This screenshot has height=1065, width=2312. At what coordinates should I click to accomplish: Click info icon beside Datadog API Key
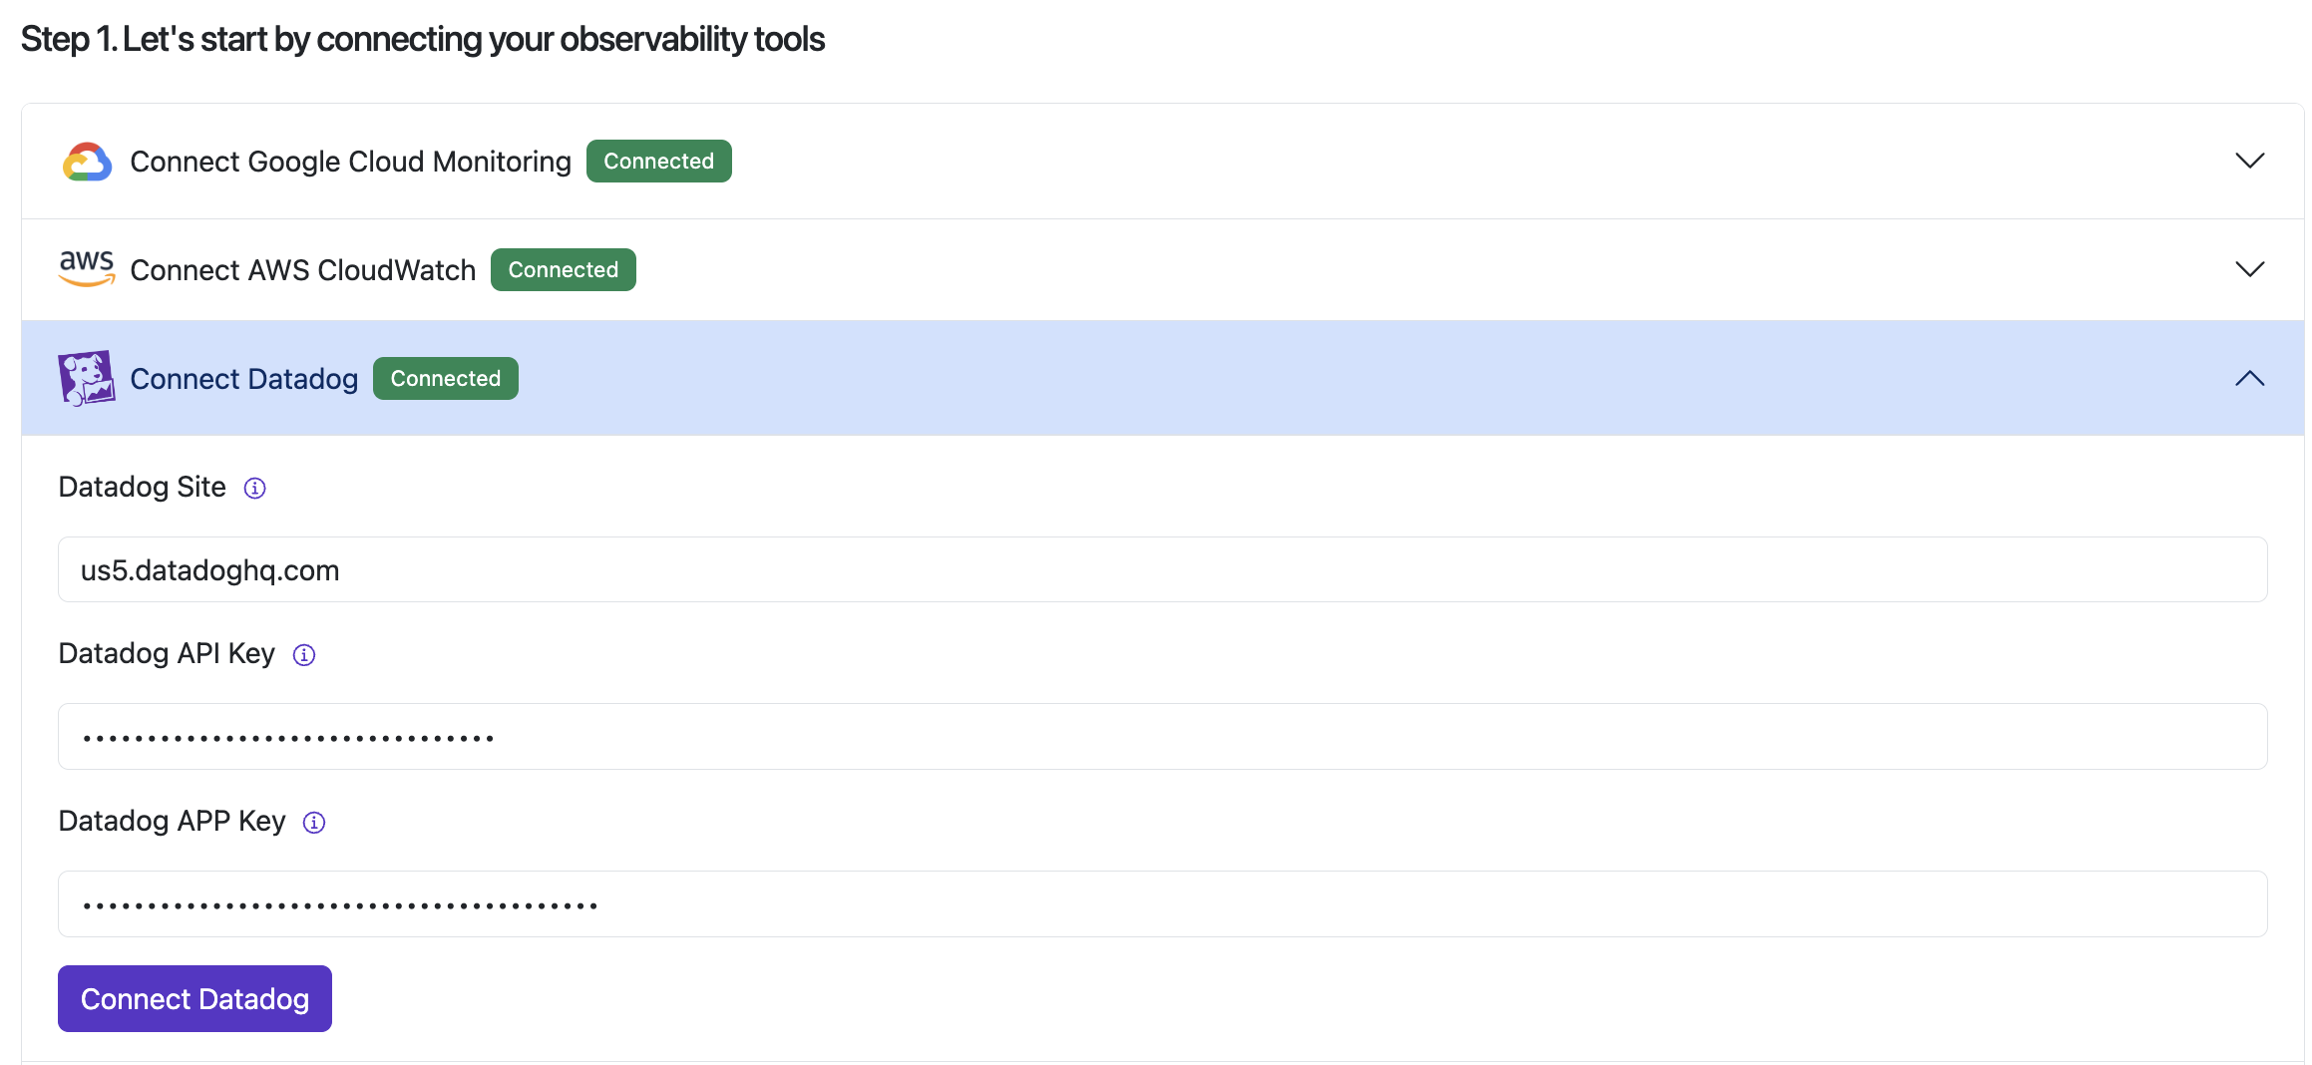tap(304, 655)
